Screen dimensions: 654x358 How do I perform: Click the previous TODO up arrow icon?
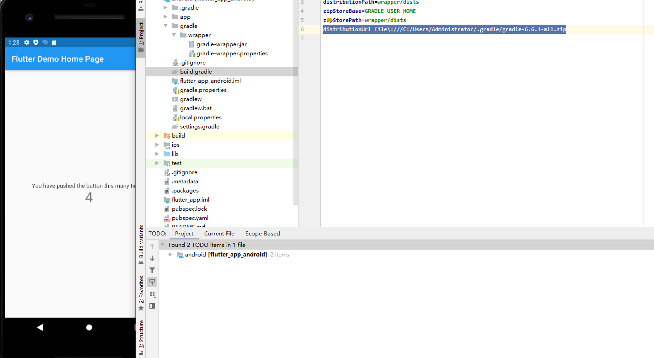coord(152,246)
